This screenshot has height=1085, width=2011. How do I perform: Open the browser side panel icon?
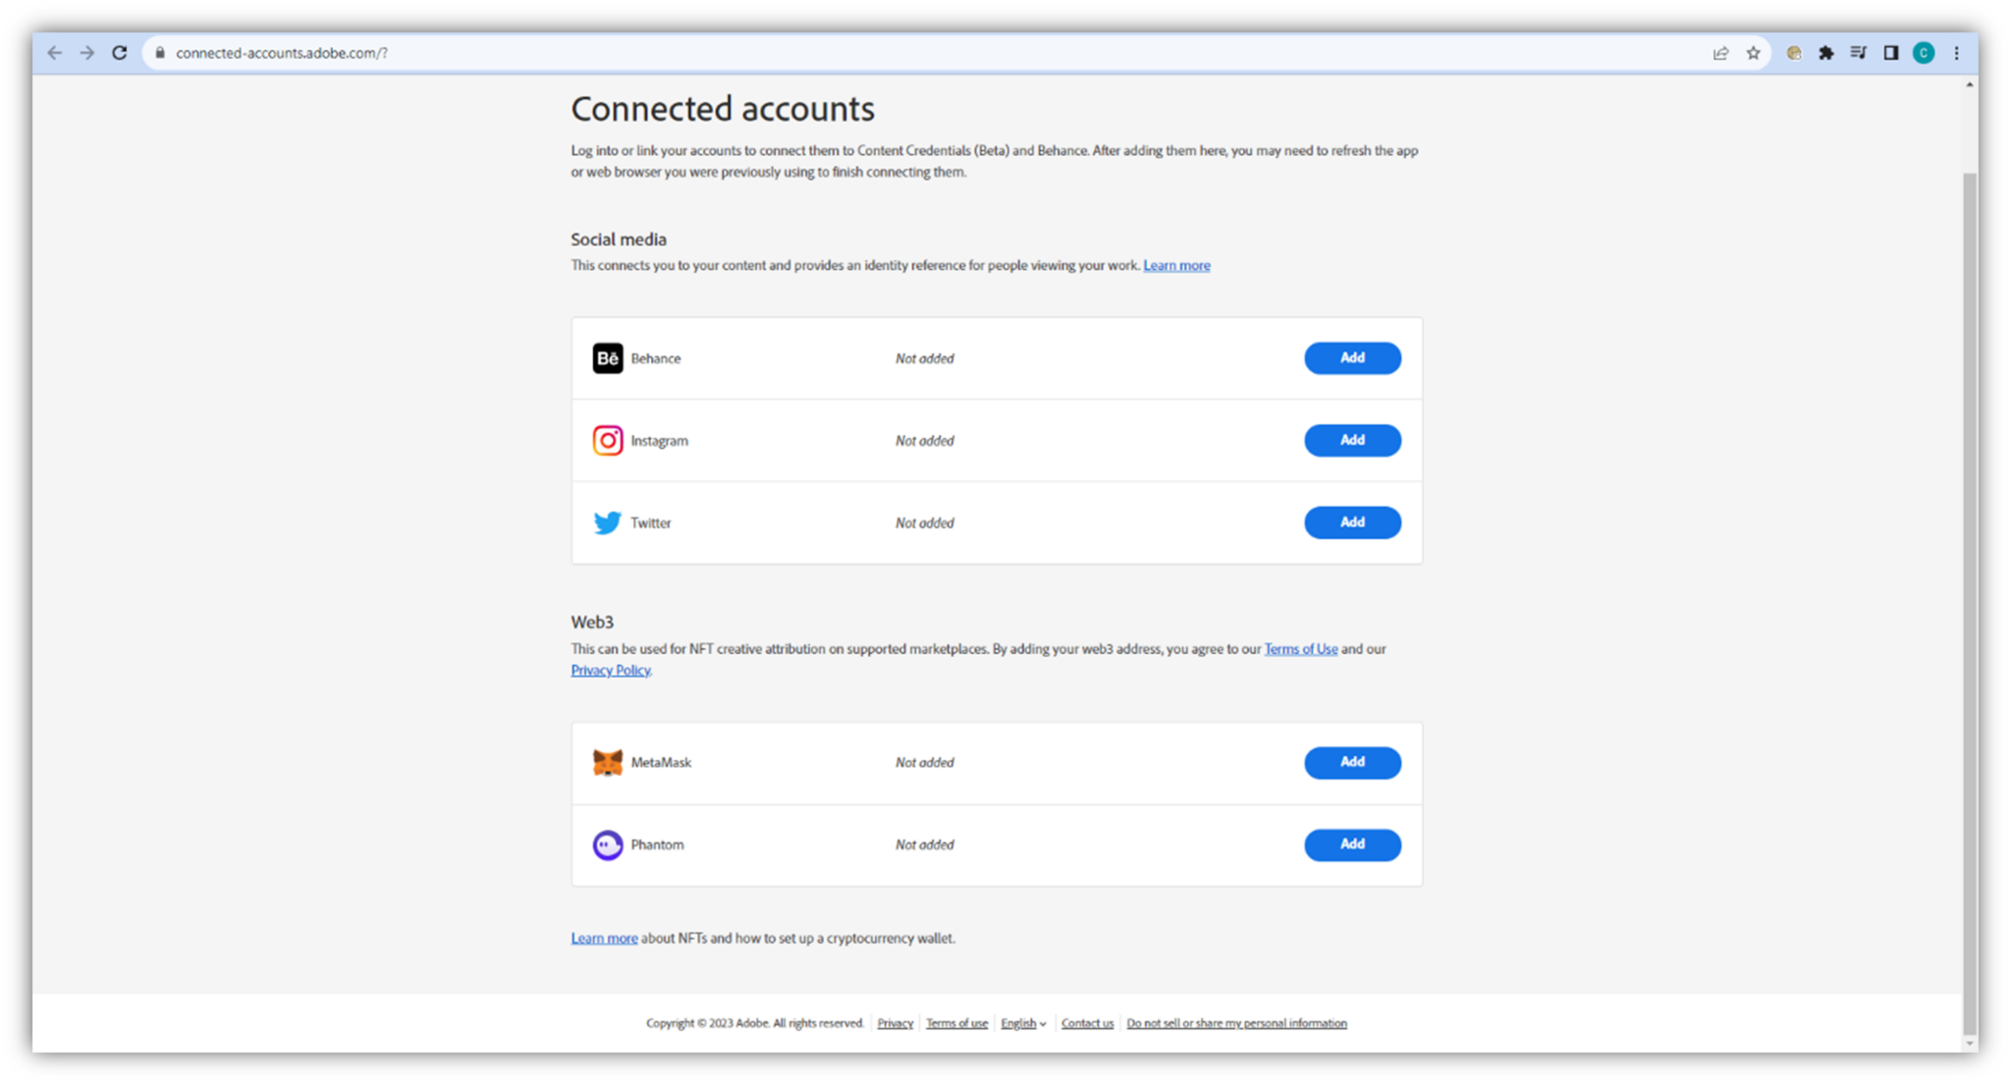1890,53
